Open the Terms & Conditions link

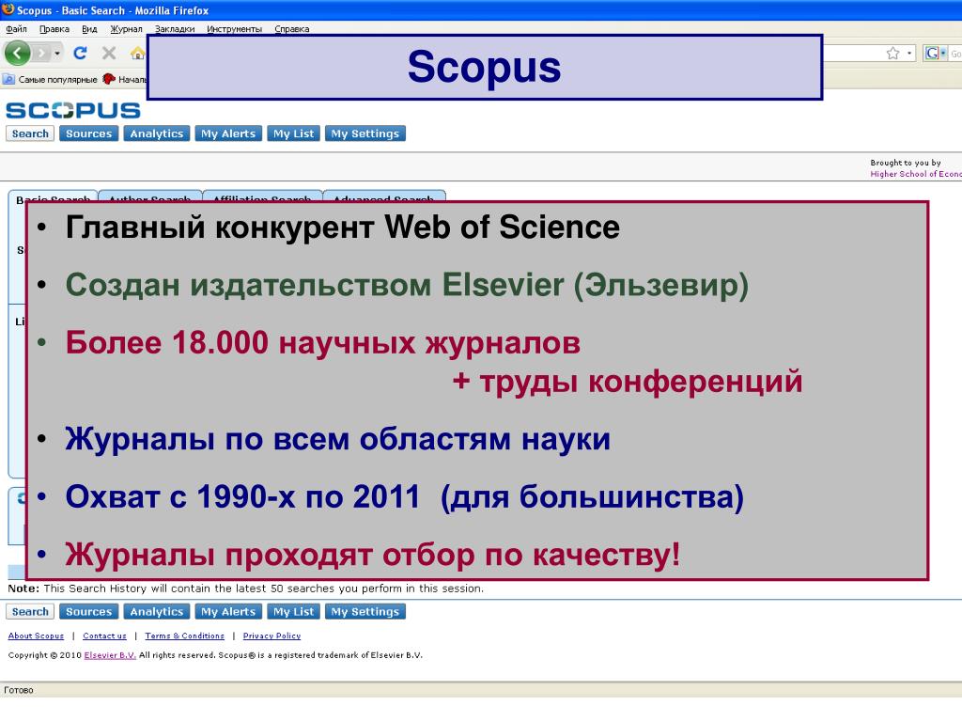tap(185, 636)
